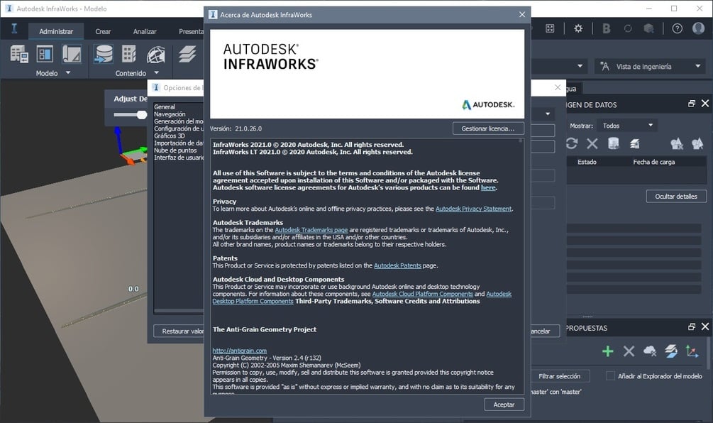
Task: Close the About Autodesk InfraWorks dialog
Action: click(x=522, y=15)
